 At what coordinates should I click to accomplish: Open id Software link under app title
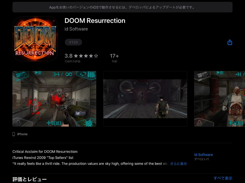(76, 29)
